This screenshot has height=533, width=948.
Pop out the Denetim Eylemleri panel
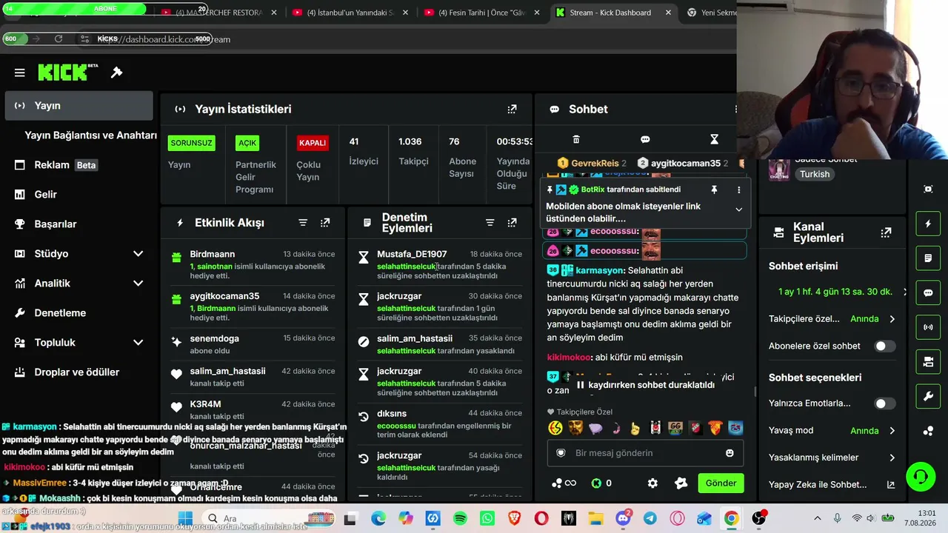[x=512, y=223]
